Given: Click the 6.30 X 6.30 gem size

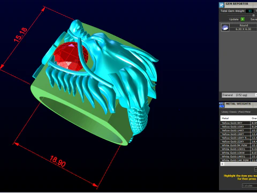Looking at the screenshot, I should pyautogui.click(x=244, y=29).
